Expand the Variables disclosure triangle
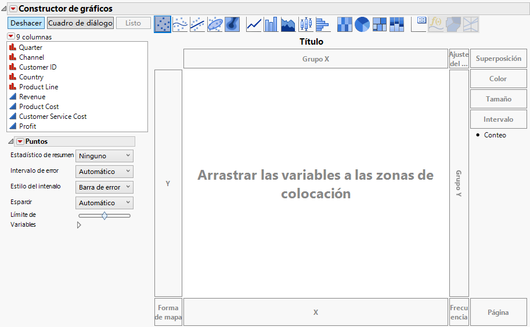530x327 pixels. 79,226
